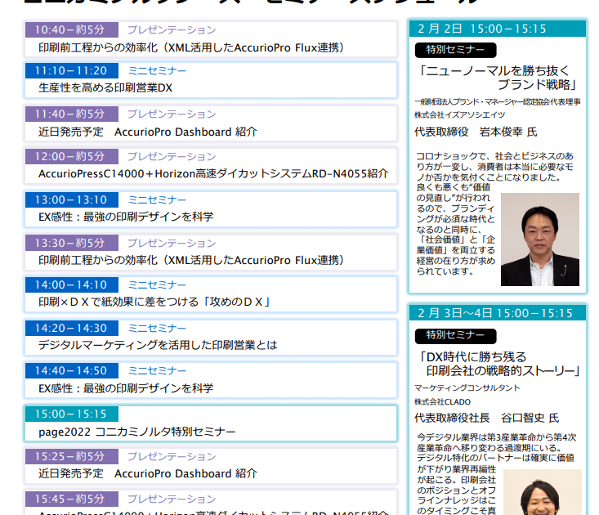The image size is (599, 515).
Task: Click AccurioPressC14000+Horizon session title at 12:00
Action: click(x=213, y=174)
